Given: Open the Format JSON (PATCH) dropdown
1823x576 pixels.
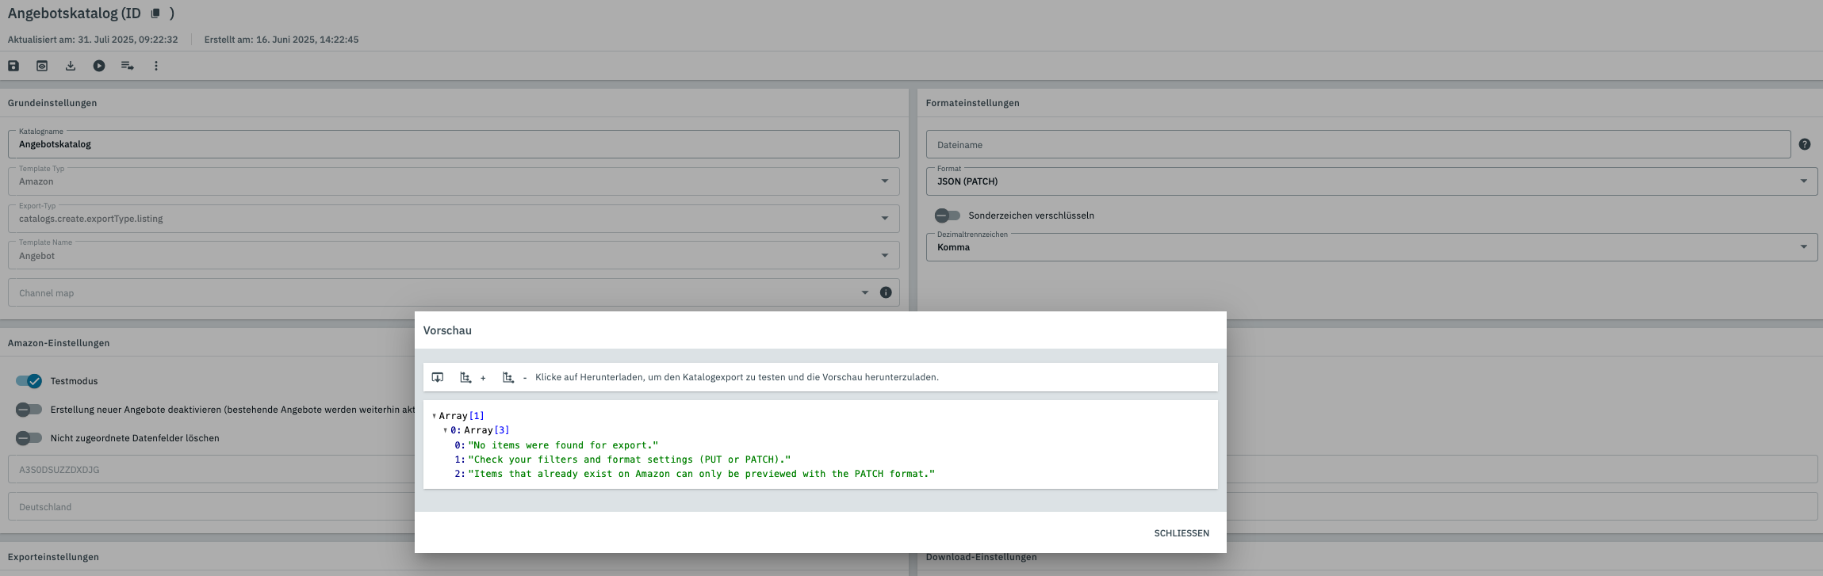Looking at the screenshot, I should 1371,181.
